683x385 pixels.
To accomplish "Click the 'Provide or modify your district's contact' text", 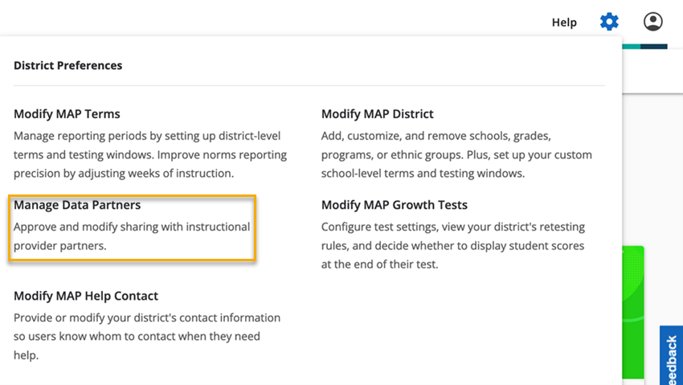I will pyautogui.click(x=147, y=318).
